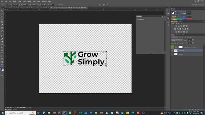This screenshot has height=115, width=205.
Task: Add a Vibrance adjustment
Action: (186, 26)
